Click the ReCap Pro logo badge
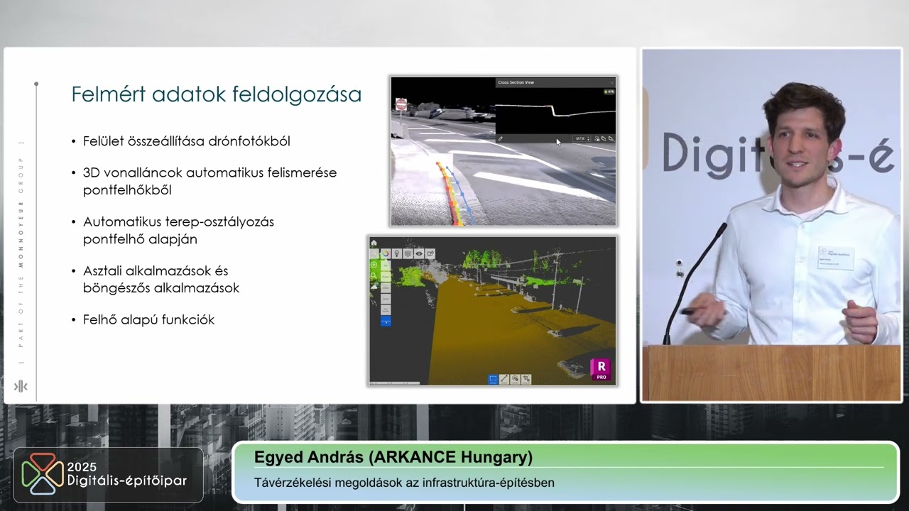 601,370
